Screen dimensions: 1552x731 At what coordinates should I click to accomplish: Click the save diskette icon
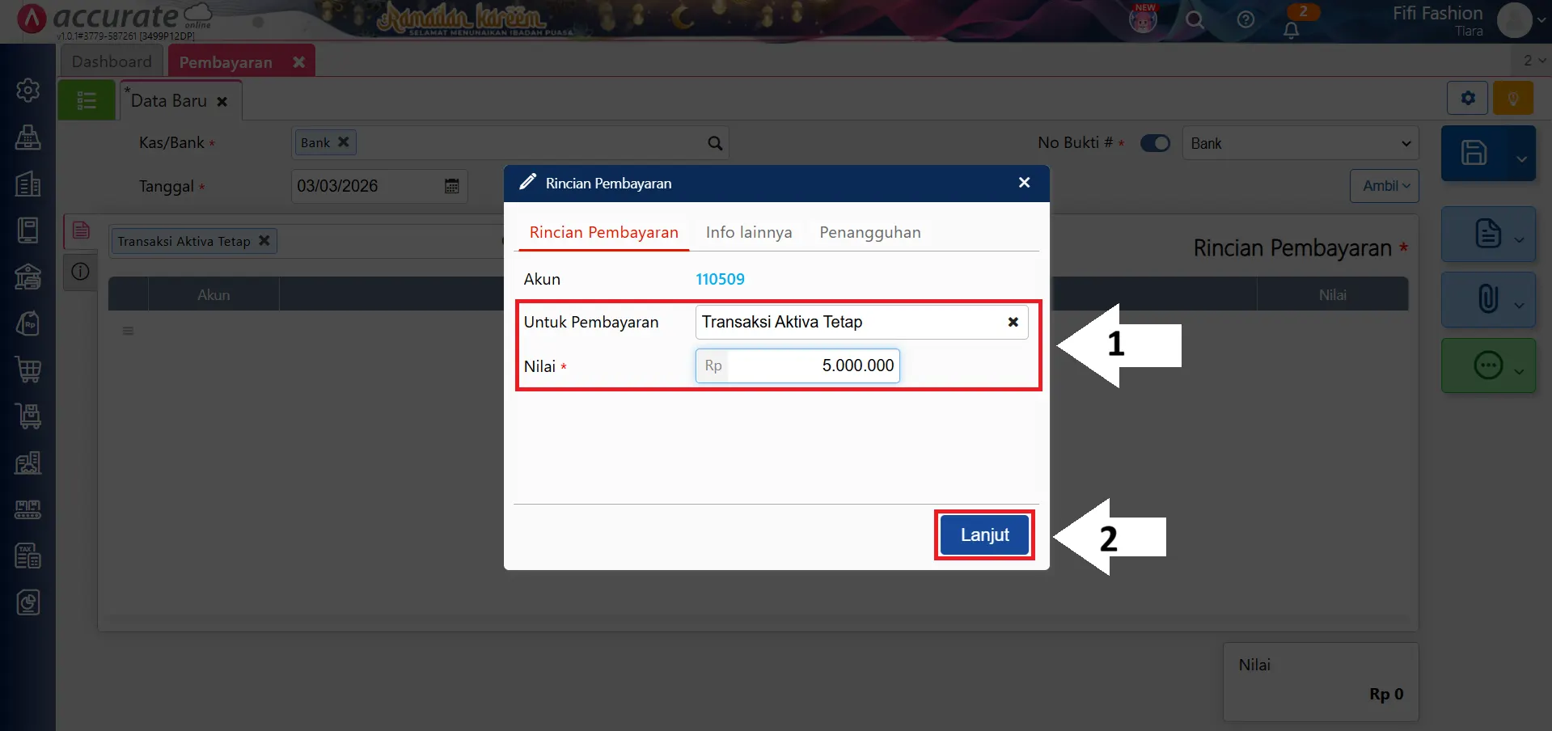click(x=1474, y=153)
